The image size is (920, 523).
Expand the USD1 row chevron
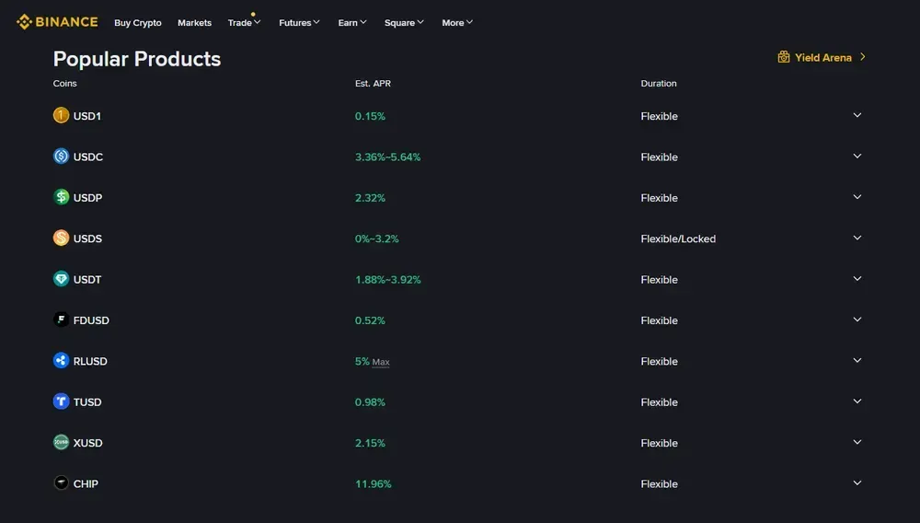coord(857,115)
